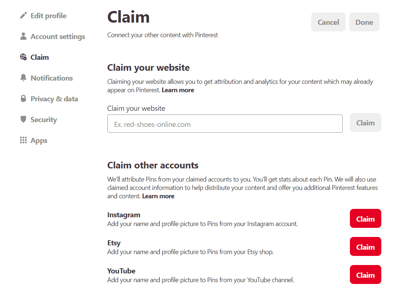Click the bell Notifications icon
The height and width of the screenshot is (296, 416).
coord(23,78)
